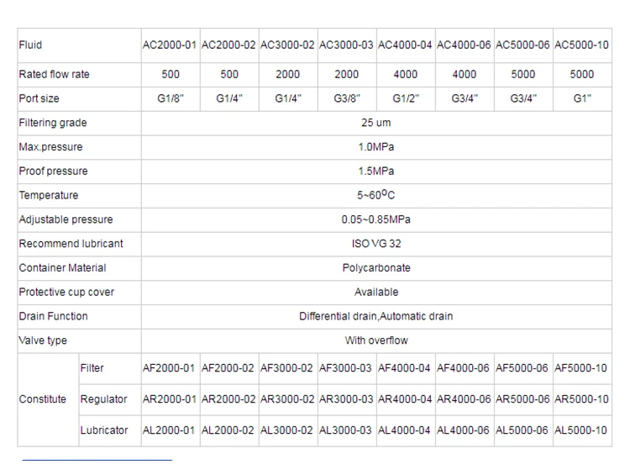Select the Lubricator sub-row label
630x475 pixels.
tap(104, 430)
